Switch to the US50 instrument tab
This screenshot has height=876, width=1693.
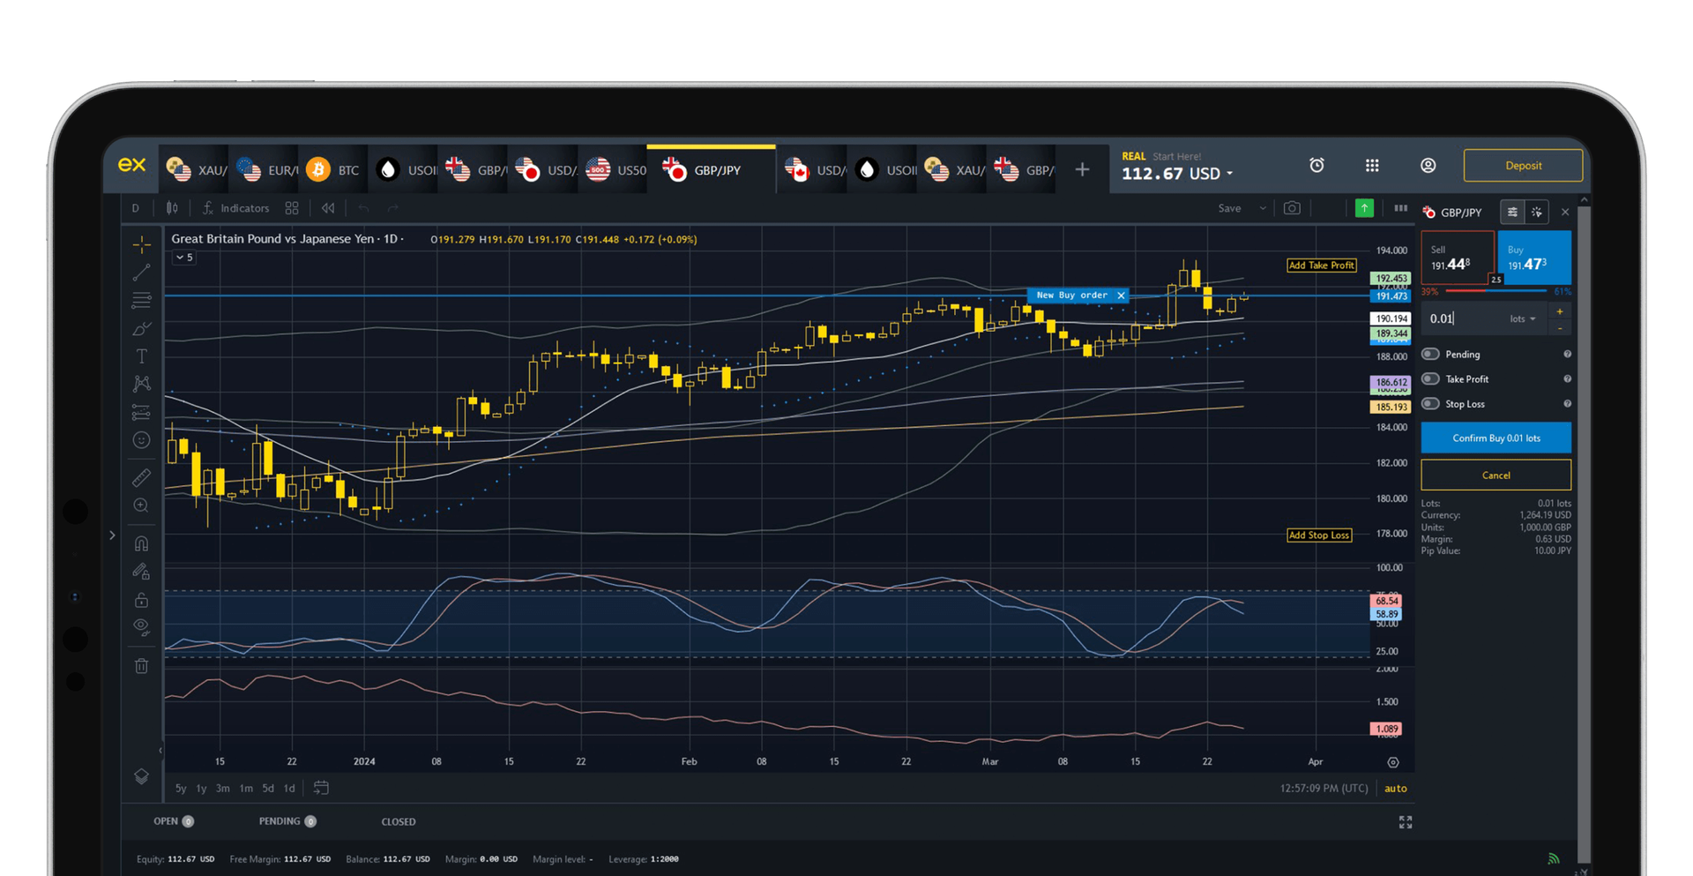point(615,169)
